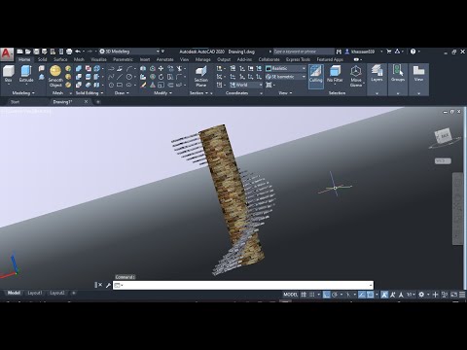
Task: Click the Smooth Object mesh tool
Action: click(55, 77)
